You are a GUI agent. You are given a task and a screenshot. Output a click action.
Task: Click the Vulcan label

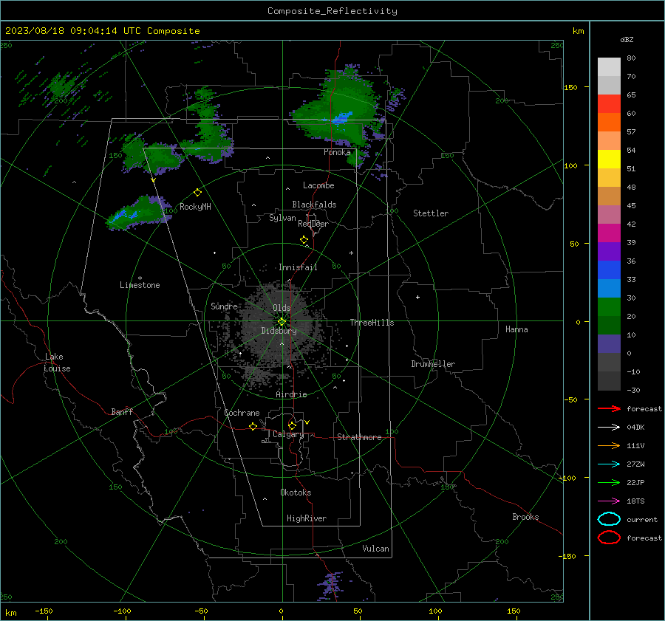[x=375, y=549]
